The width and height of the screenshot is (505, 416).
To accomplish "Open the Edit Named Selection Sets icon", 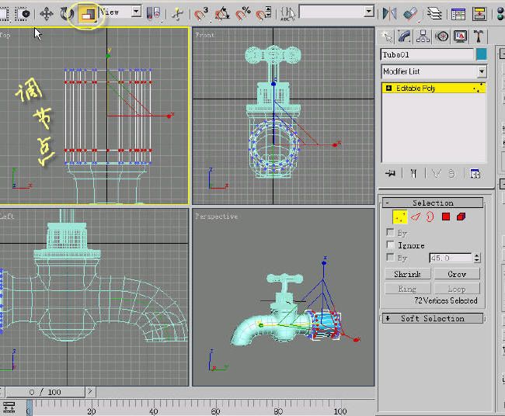I will coord(287,13).
